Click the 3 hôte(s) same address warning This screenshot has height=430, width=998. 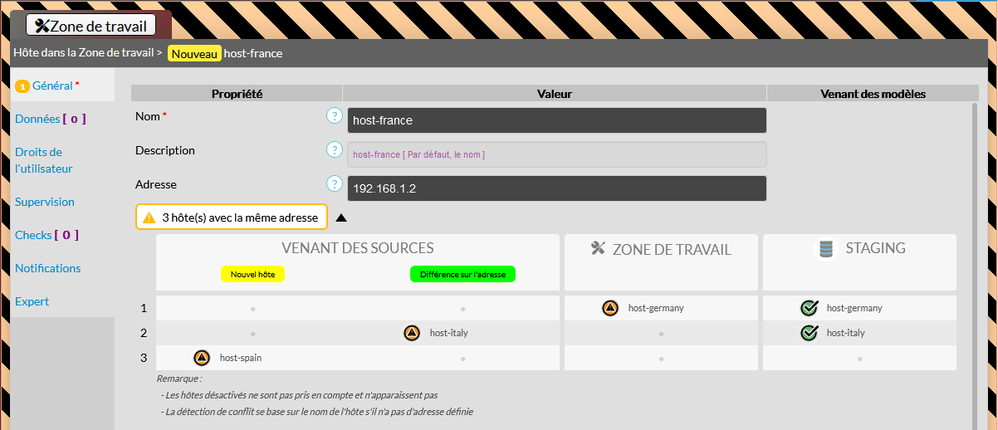point(232,217)
